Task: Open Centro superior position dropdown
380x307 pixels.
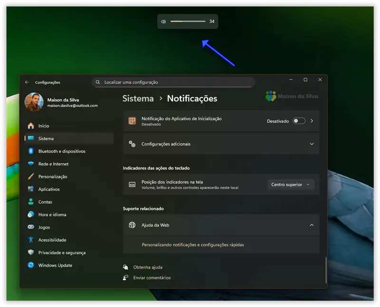Action: 290,185
